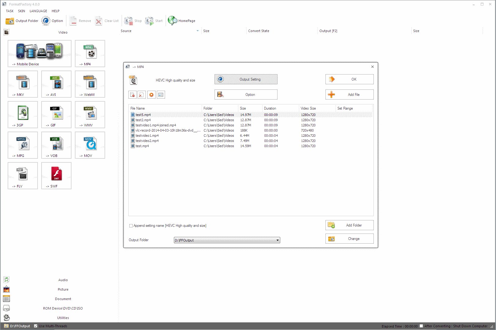Enable After Converting Shut Down Computer
This screenshot has width=496, height=330.
421,326
